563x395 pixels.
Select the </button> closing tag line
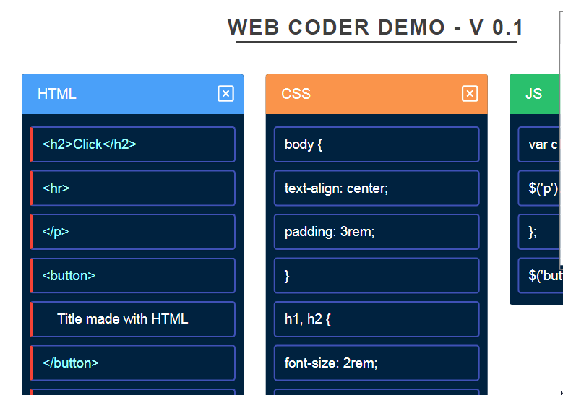(132, 363)
